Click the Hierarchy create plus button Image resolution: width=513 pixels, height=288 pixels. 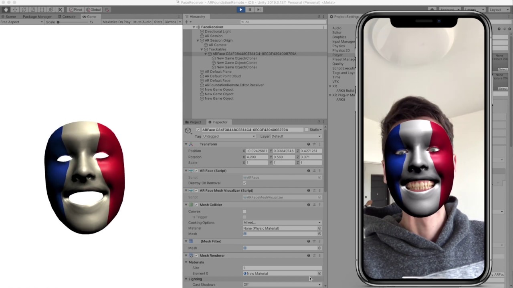coord(187,22)
